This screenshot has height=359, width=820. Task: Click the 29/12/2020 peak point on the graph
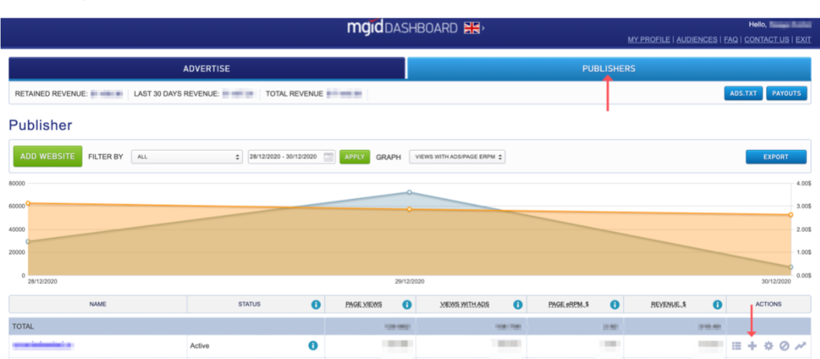pyautogui.click(x=409, y=192)
